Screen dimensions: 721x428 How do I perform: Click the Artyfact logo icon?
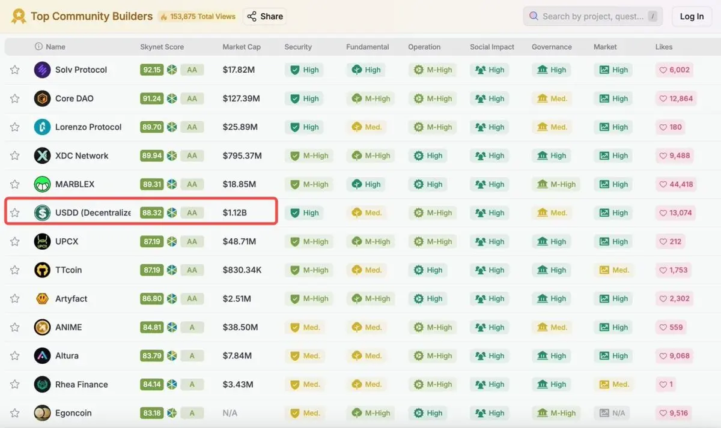click(42, 298)
